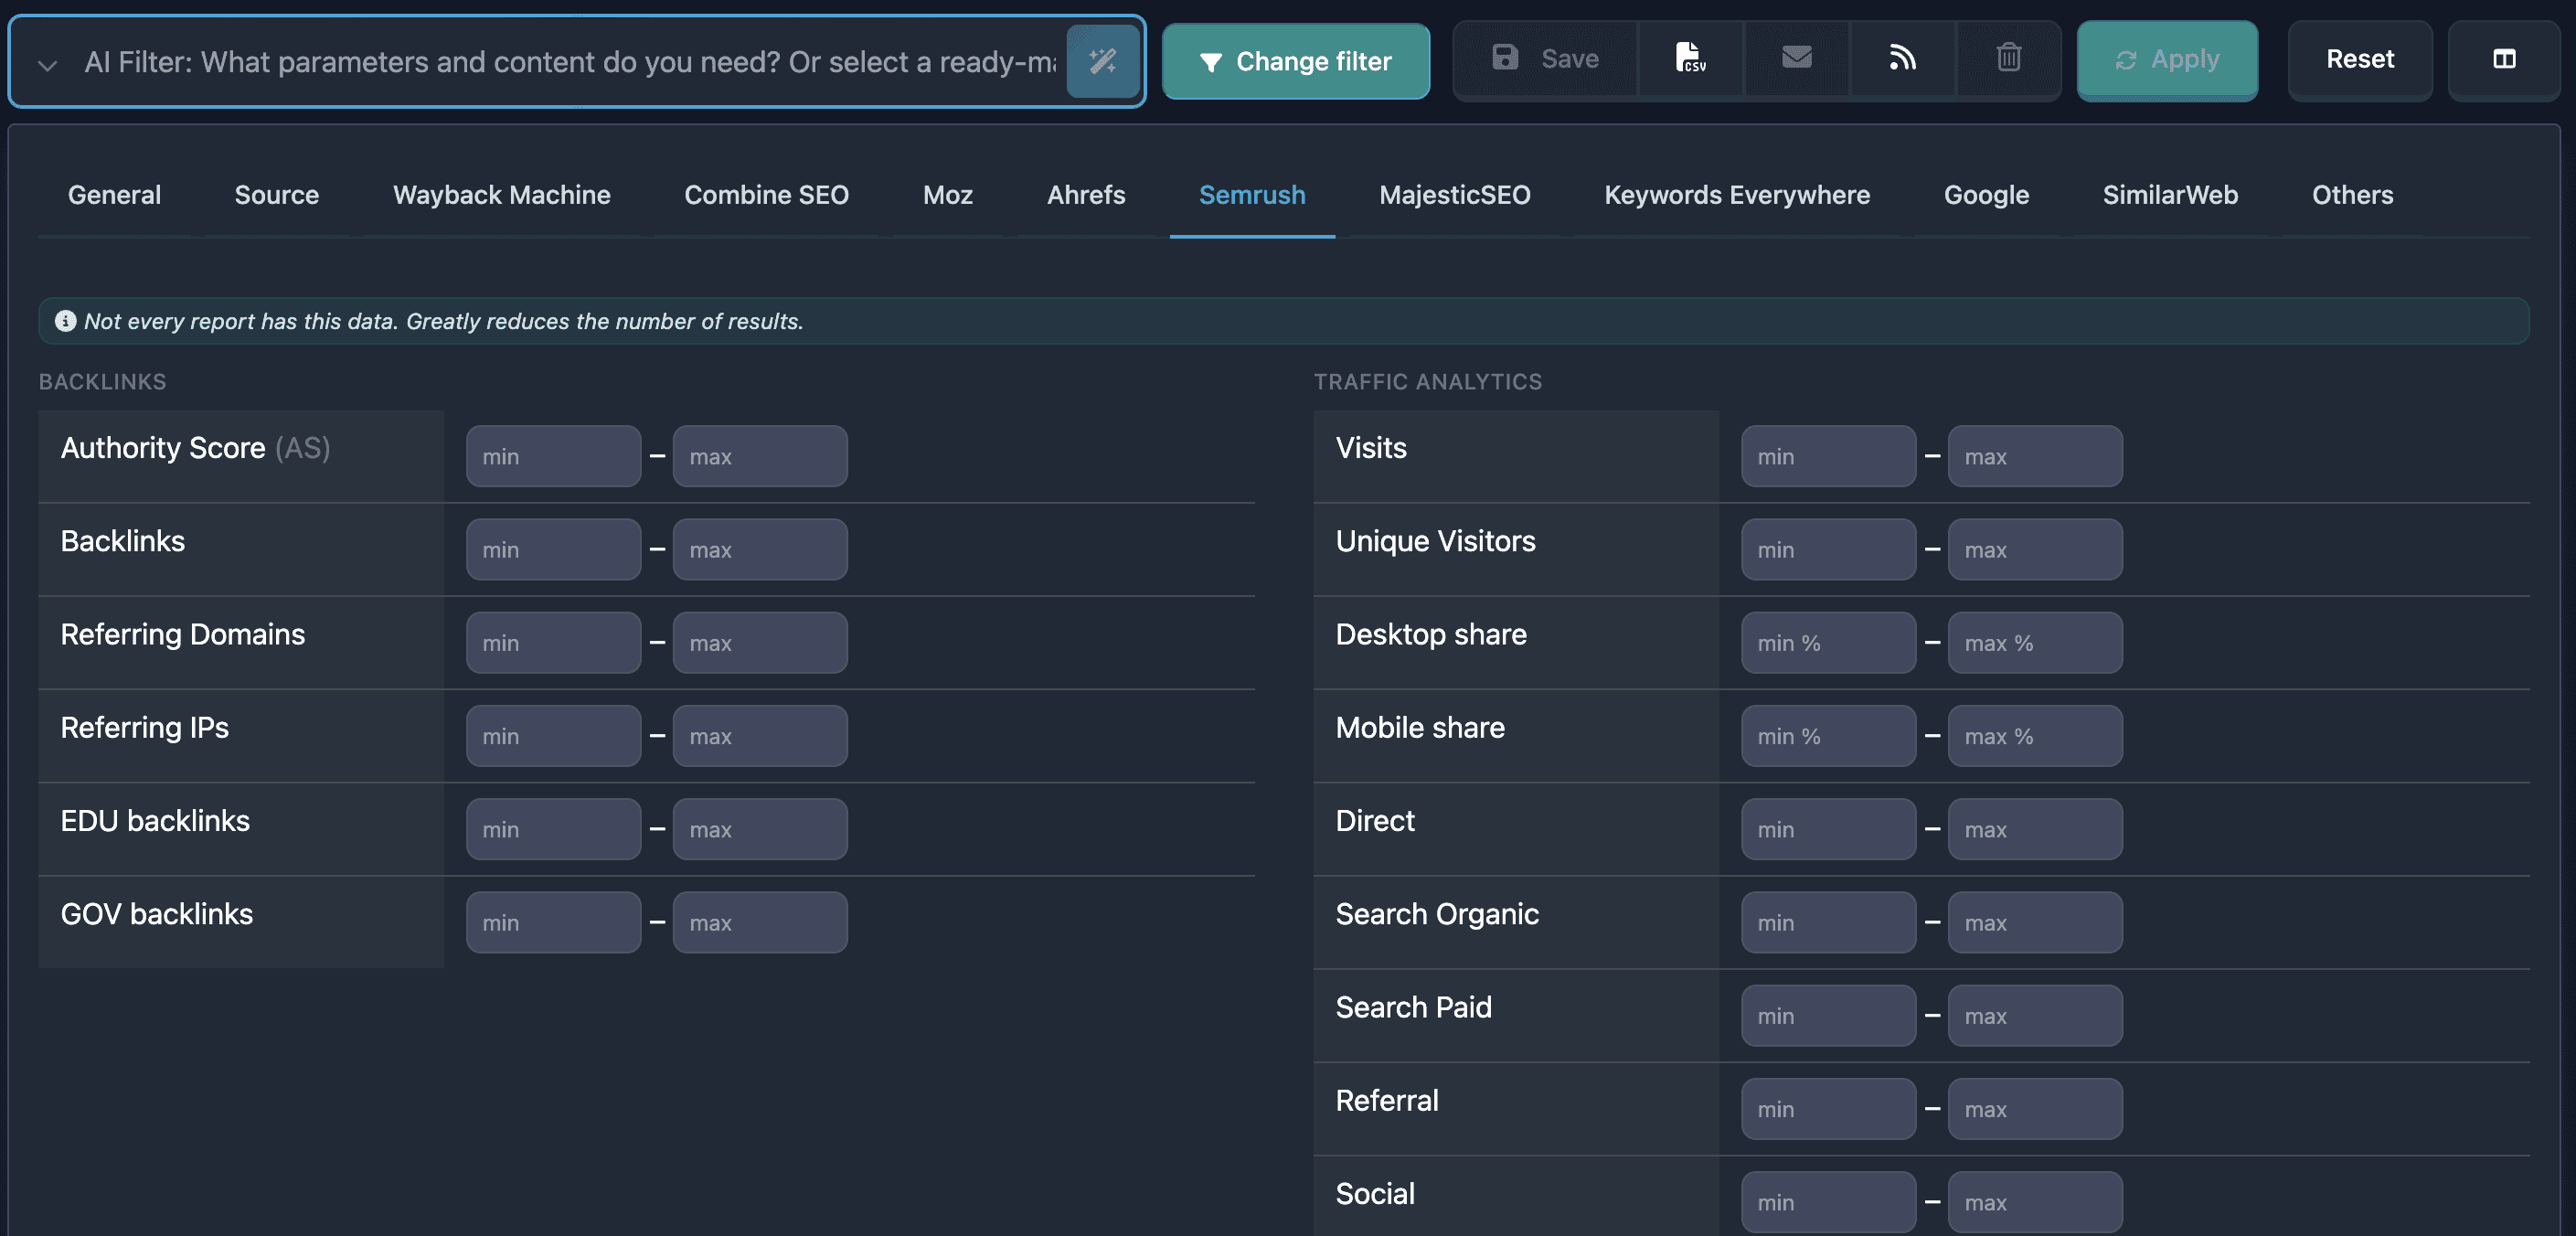Click Mobile share max % field
Screen dimensions: 2576x1236
2035,735
